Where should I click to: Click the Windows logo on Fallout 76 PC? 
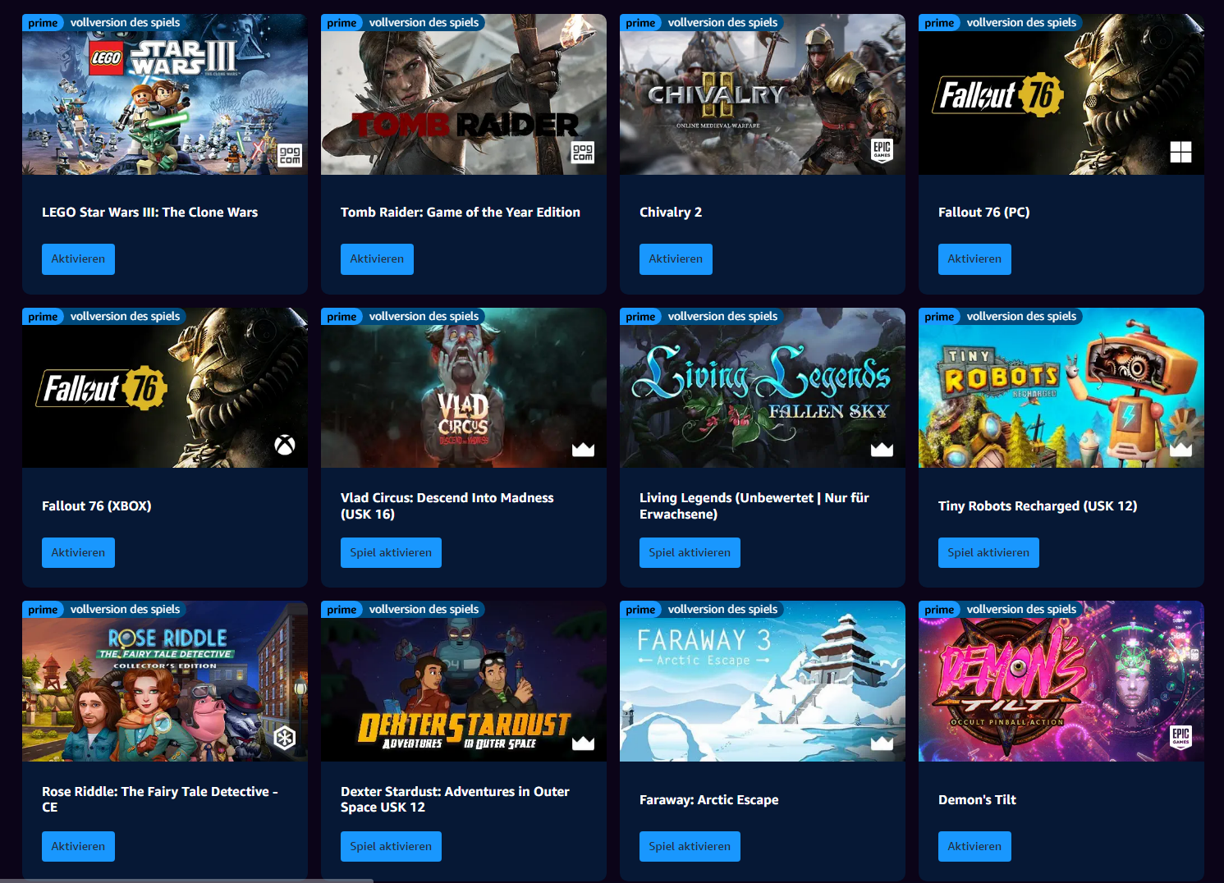point(1180,152)
